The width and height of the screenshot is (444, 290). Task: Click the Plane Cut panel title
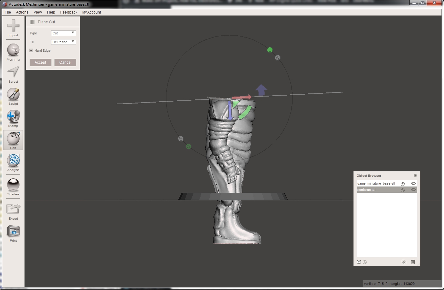tap(46, 22)
